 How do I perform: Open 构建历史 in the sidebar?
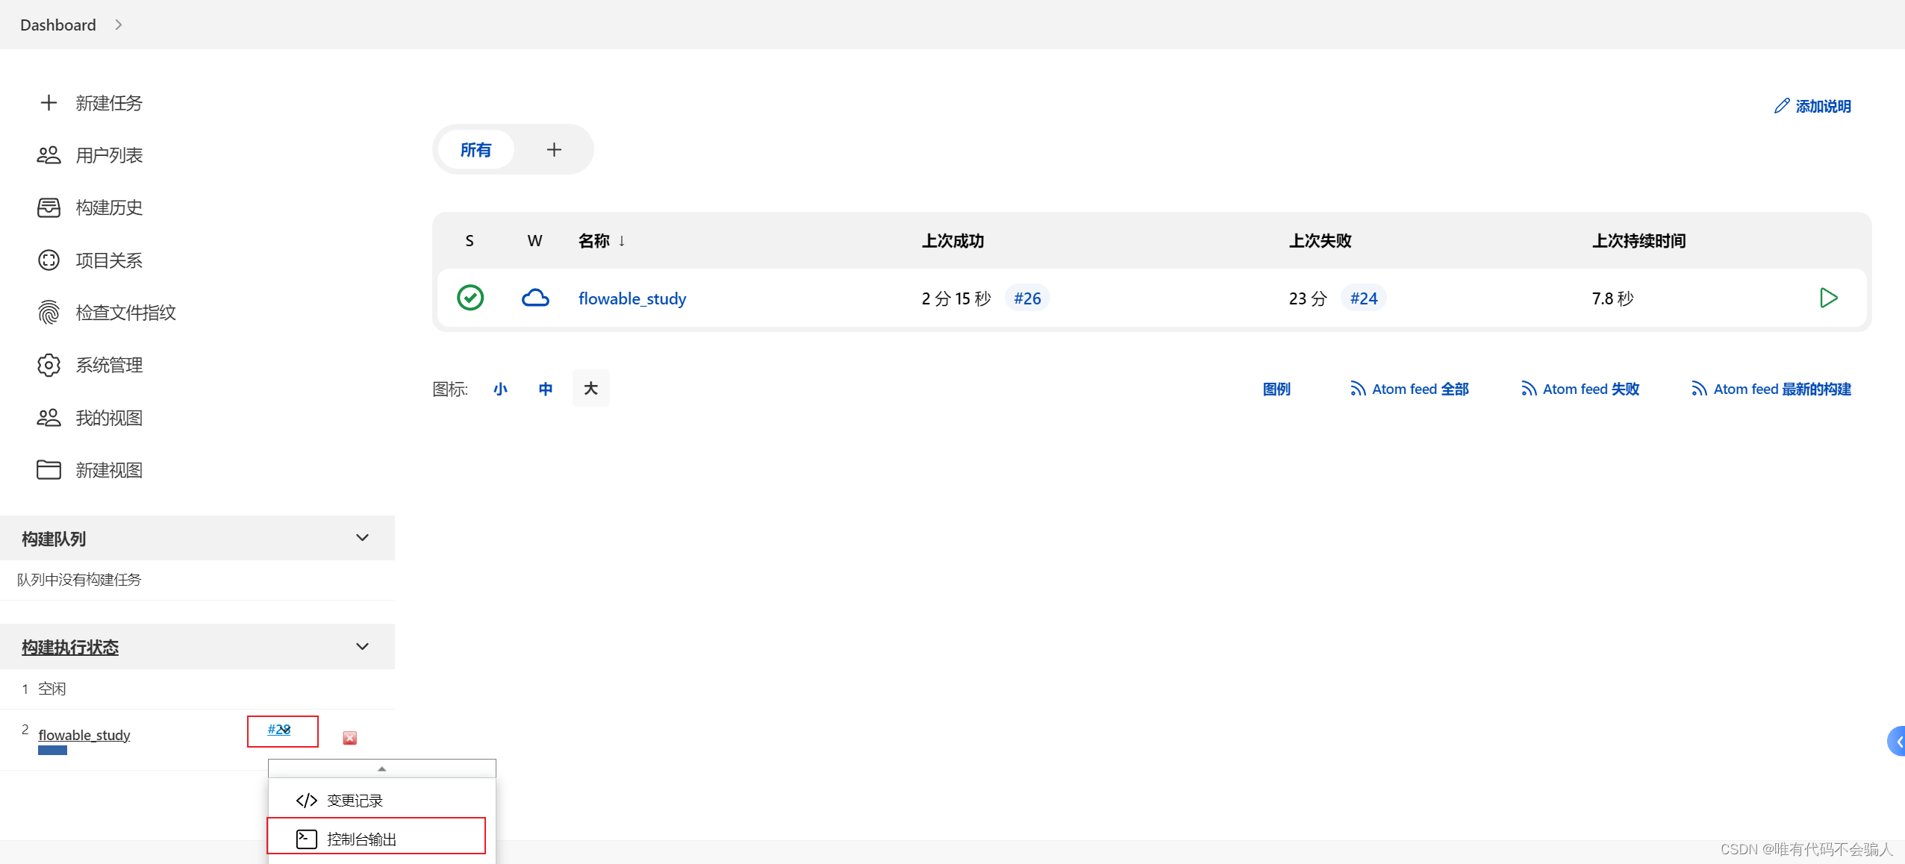(x=109, y=207)
